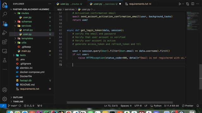Open the Run and Debug view
The height and width of the screenshot is (113, 202).
point(5,33)
